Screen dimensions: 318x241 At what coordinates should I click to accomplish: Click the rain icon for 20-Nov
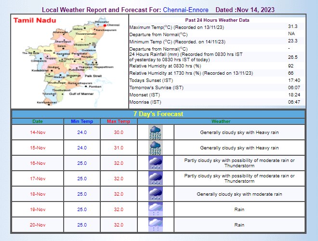(155, 225)
